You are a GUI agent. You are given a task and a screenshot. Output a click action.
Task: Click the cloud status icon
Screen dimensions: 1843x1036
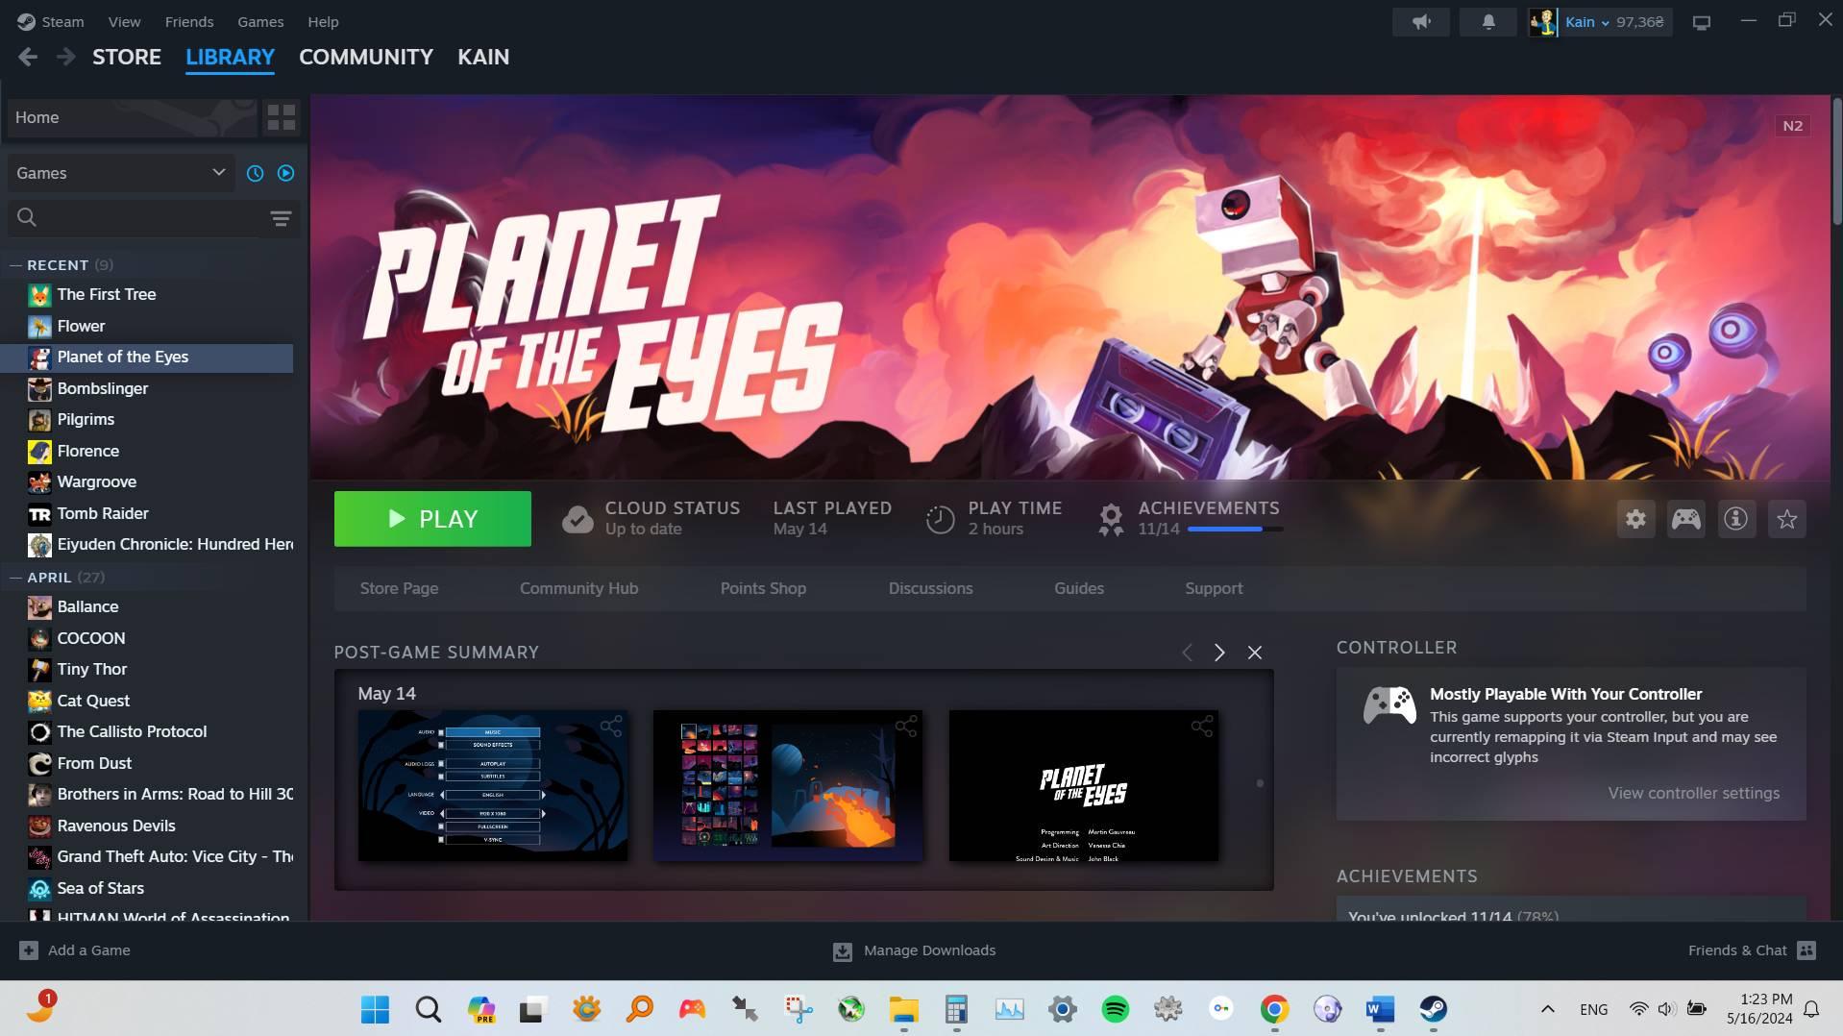[577, 520]
